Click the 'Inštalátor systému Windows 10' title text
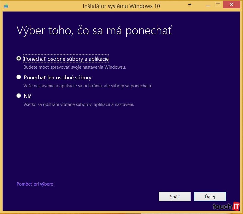243x214 pixels. (x=121, y=6)
